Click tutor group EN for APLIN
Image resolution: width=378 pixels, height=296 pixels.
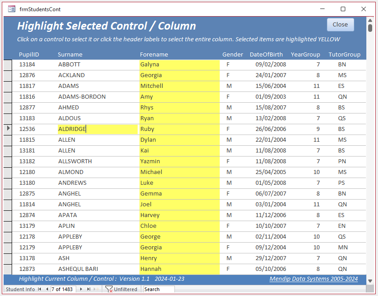(342, 226)
